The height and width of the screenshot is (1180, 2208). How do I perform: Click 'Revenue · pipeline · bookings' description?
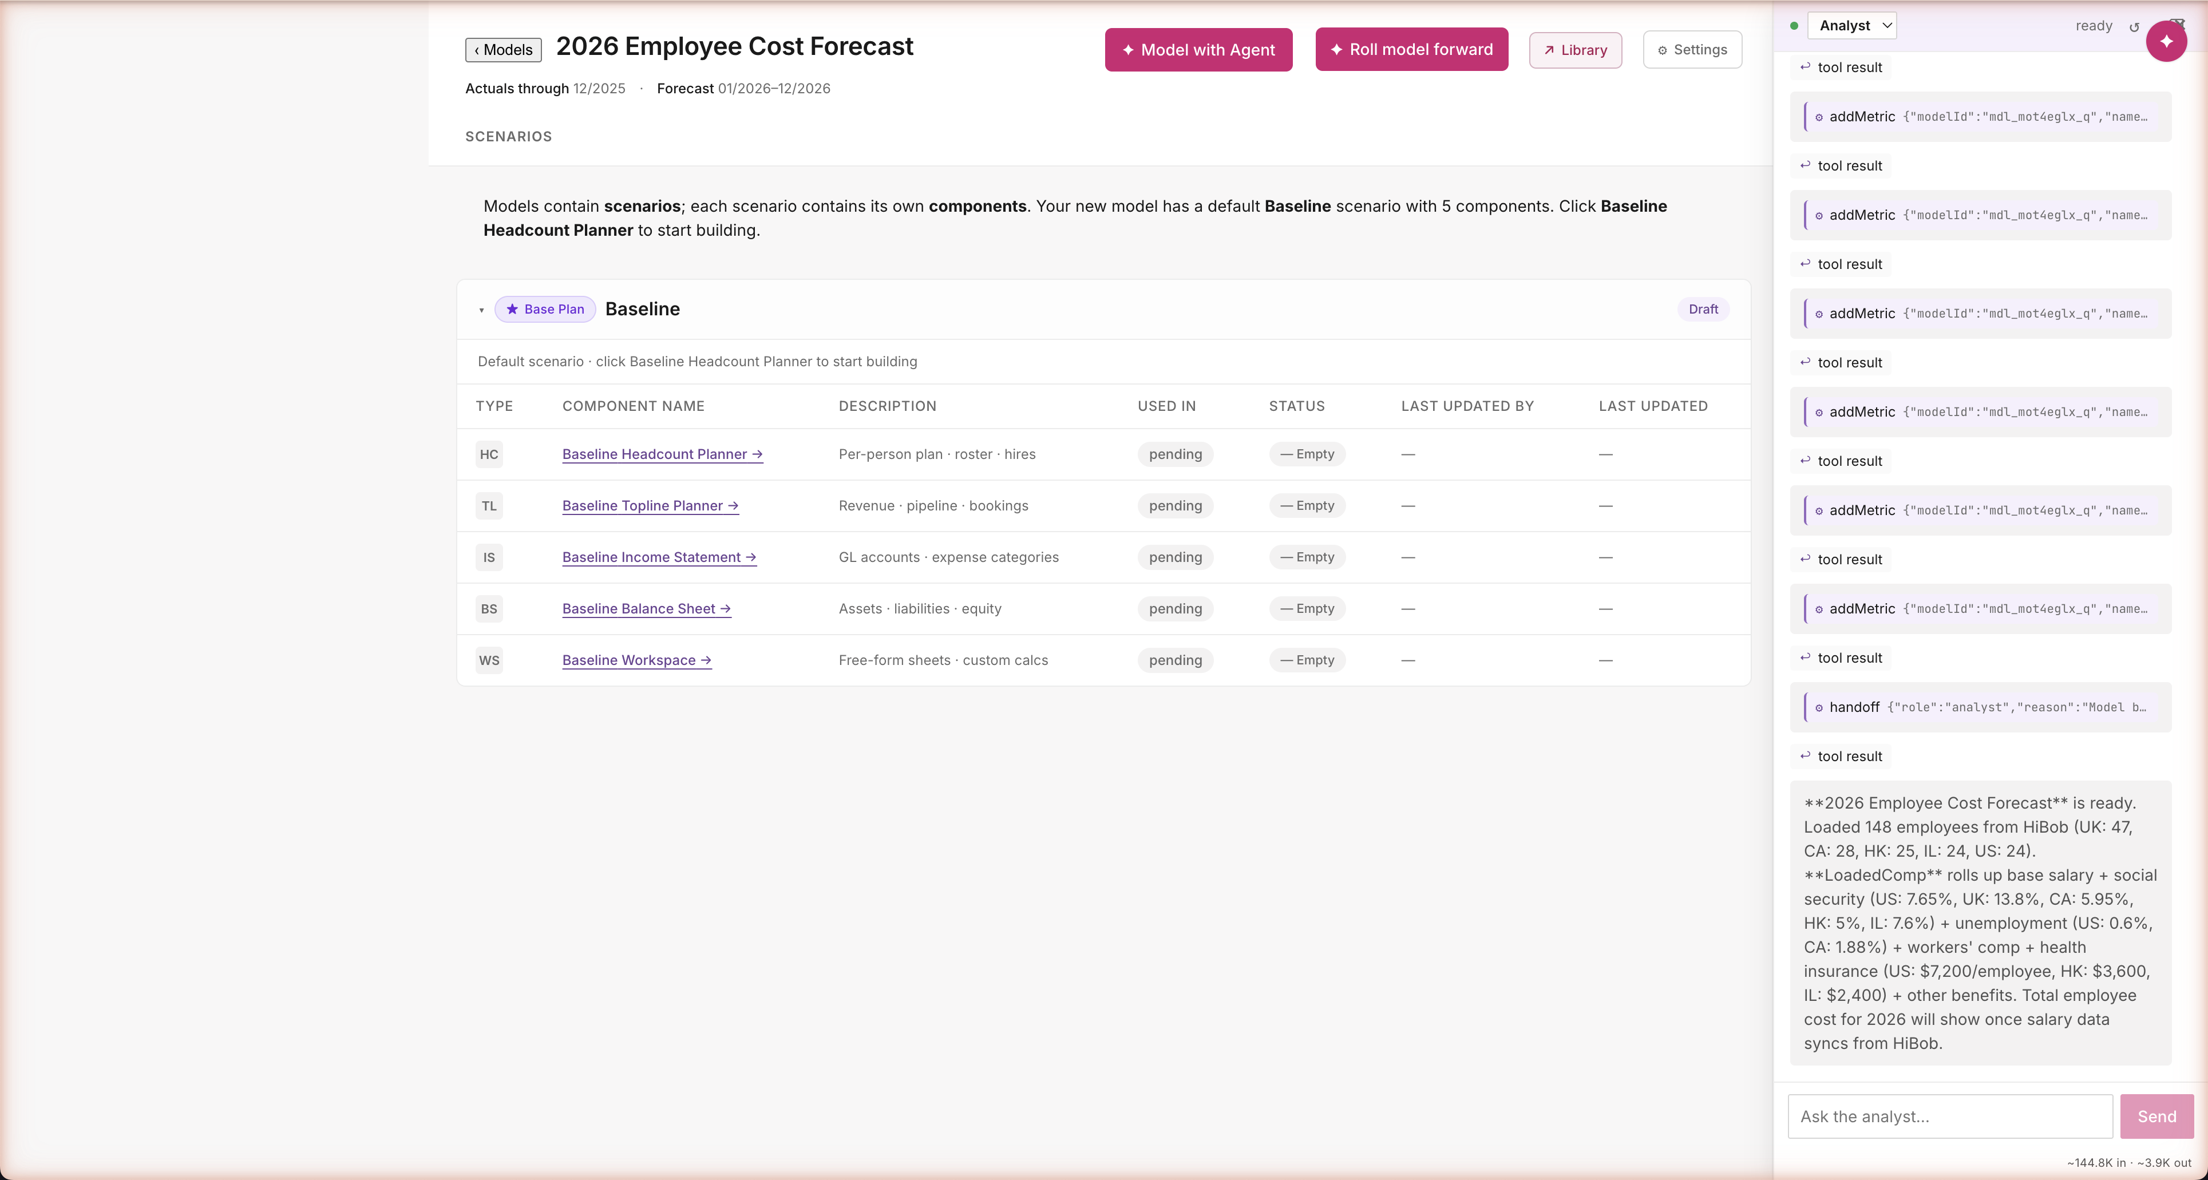coord(933,506)
